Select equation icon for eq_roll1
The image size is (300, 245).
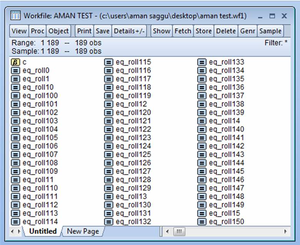pos(15,79)
